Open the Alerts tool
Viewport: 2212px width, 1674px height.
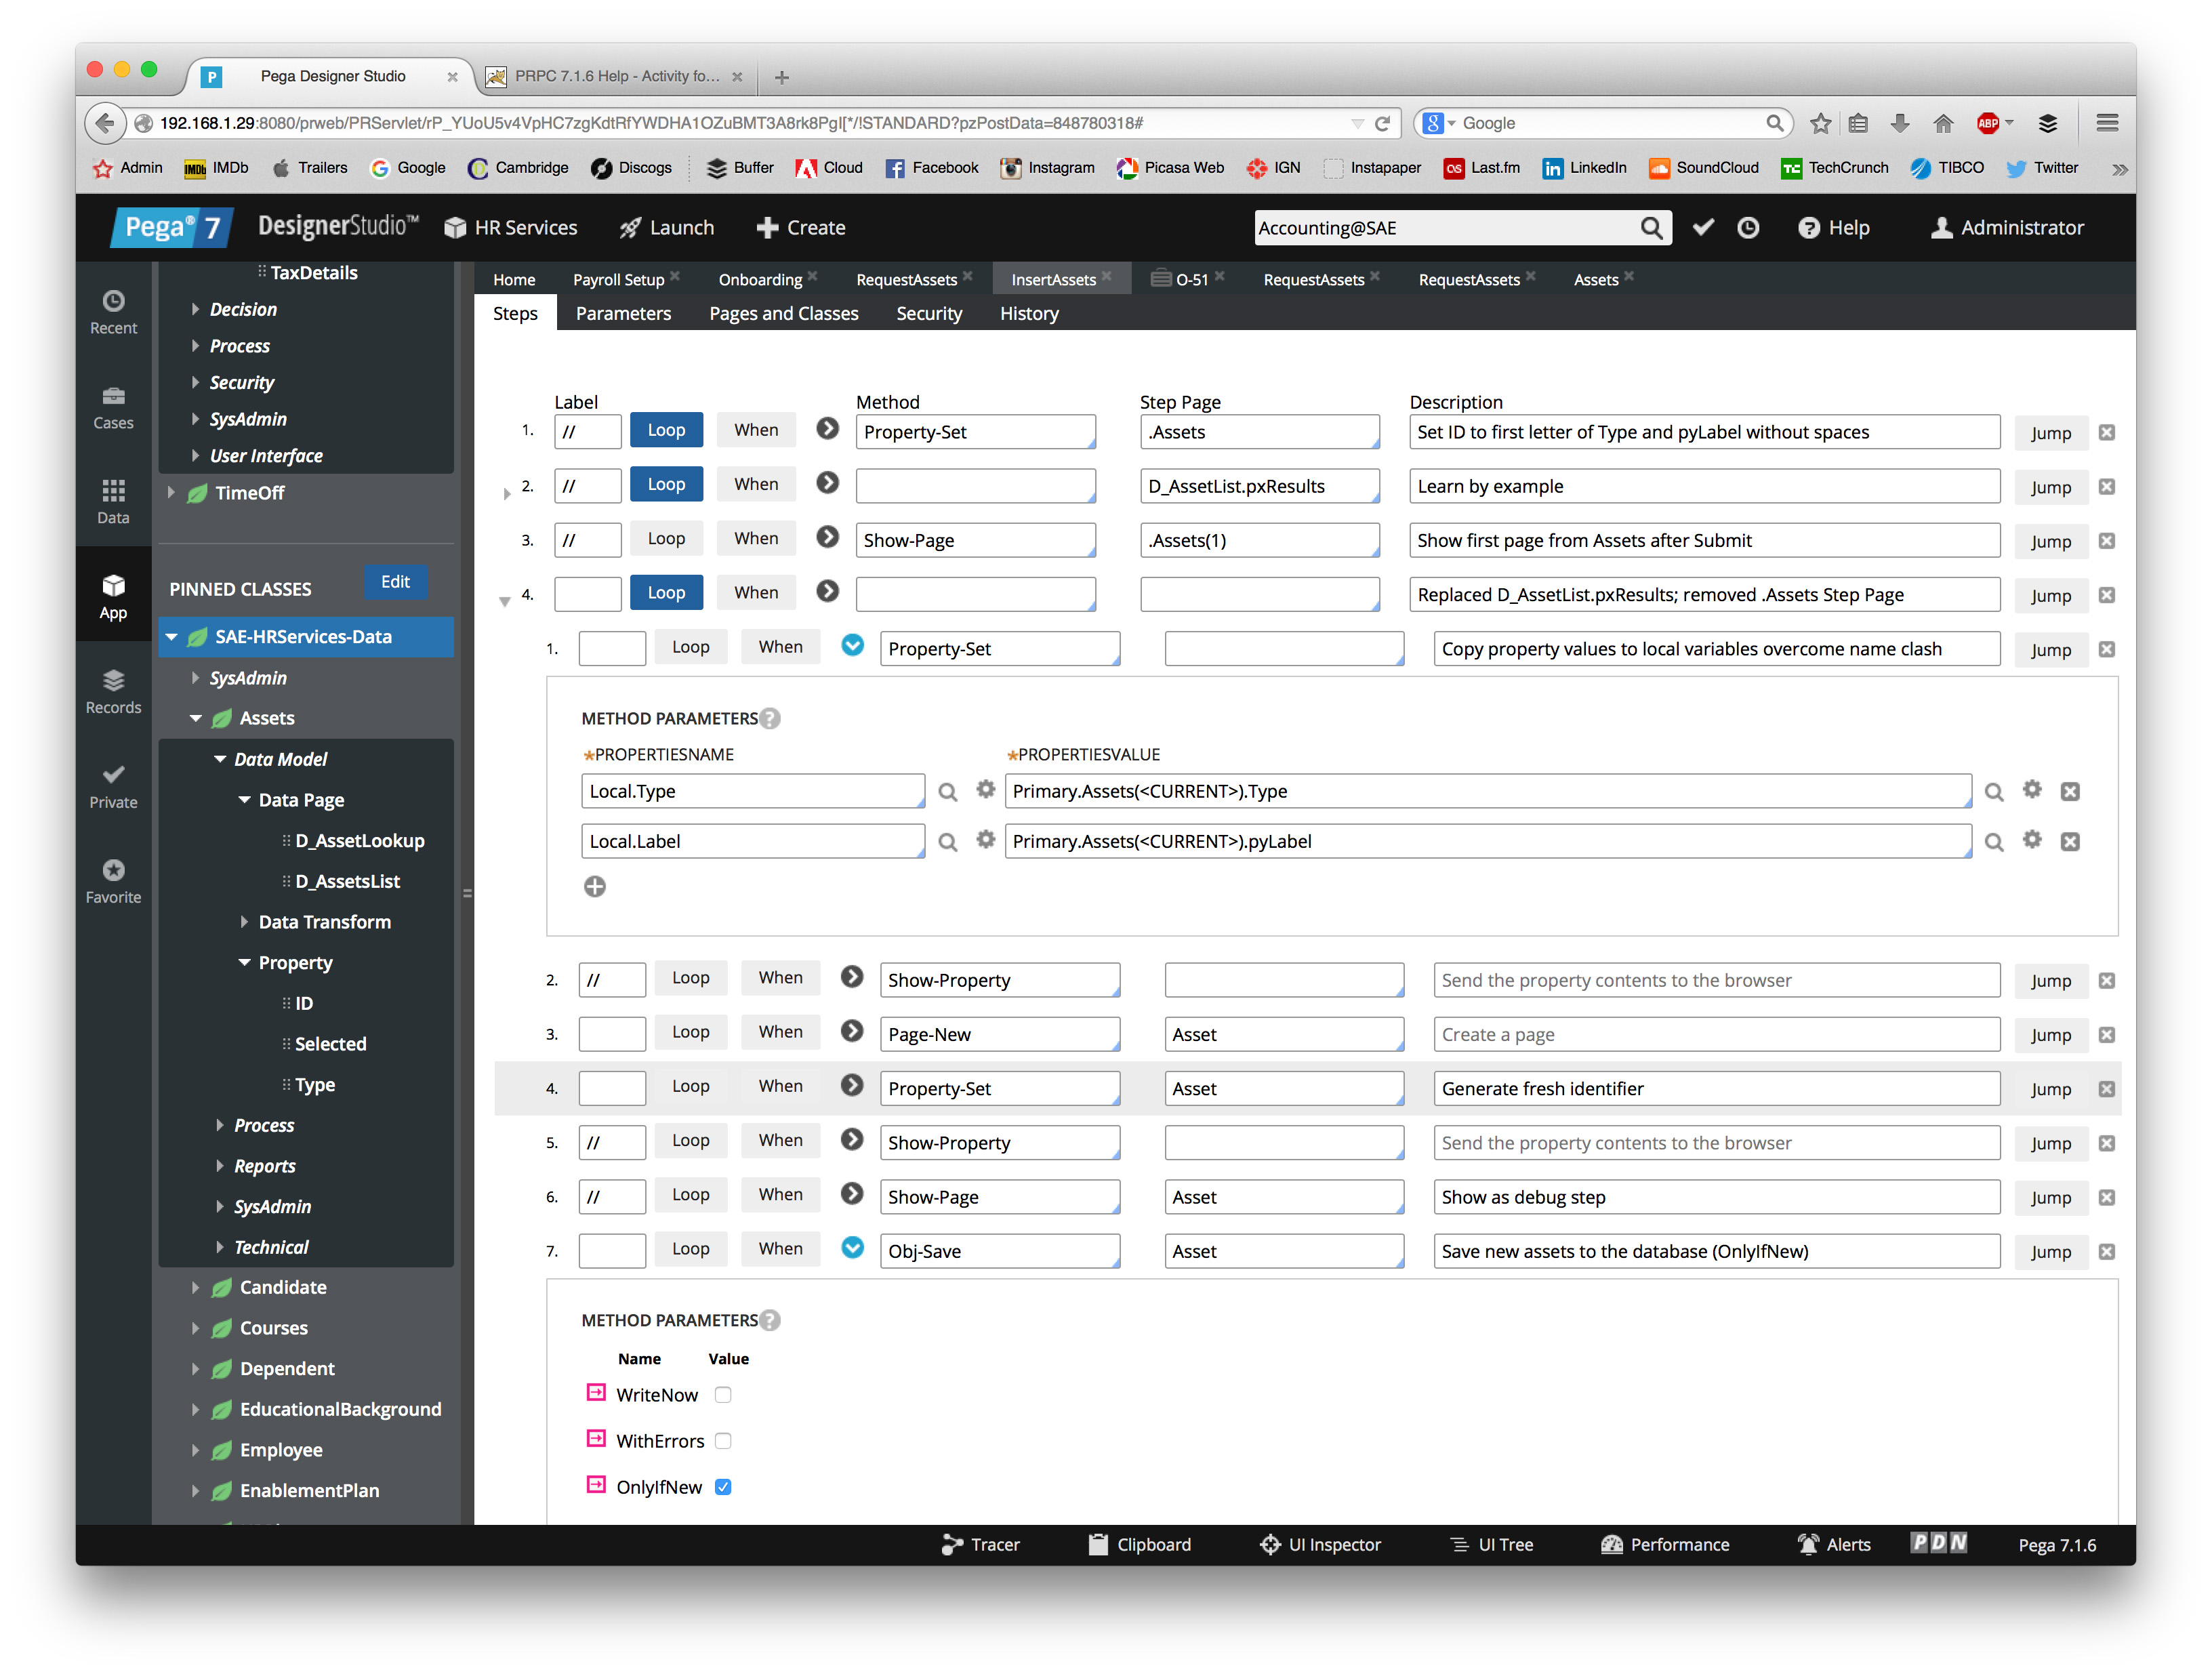tap(1834, 1544)
